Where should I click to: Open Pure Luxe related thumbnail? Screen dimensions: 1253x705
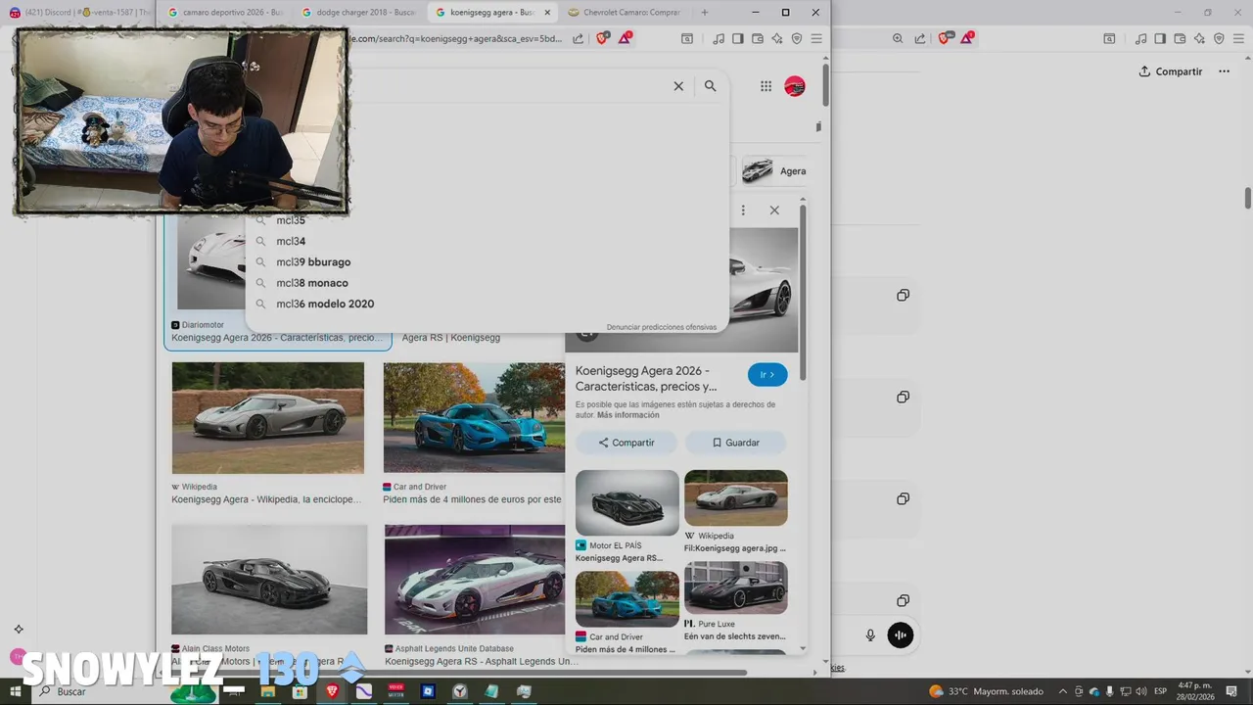pos(735,587)
